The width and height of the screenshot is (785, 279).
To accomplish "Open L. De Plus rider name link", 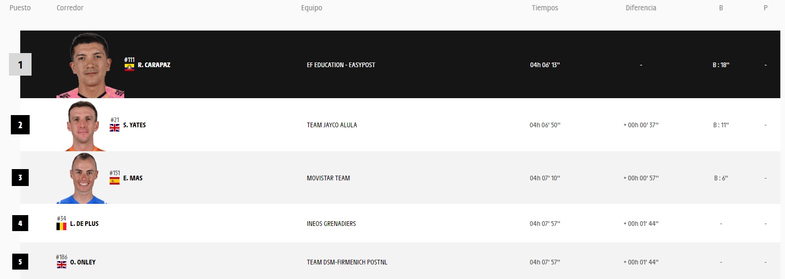I will 84,224.
